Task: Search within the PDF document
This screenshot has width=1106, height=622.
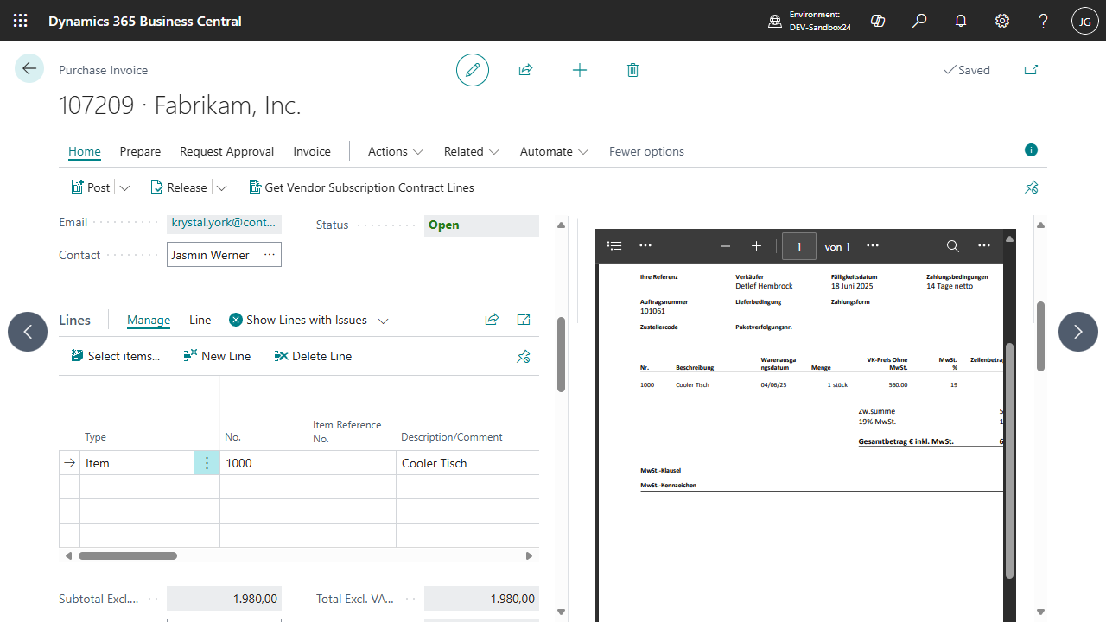Action: pos(952,245)
